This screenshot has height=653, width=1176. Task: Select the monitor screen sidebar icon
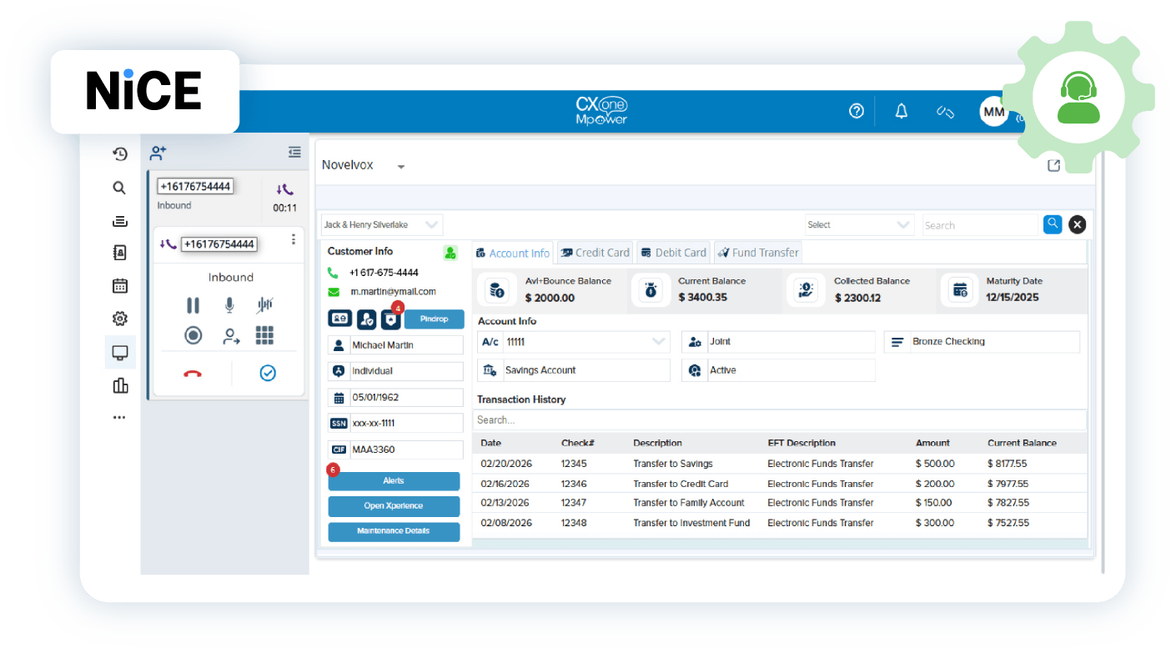point(120,353)
